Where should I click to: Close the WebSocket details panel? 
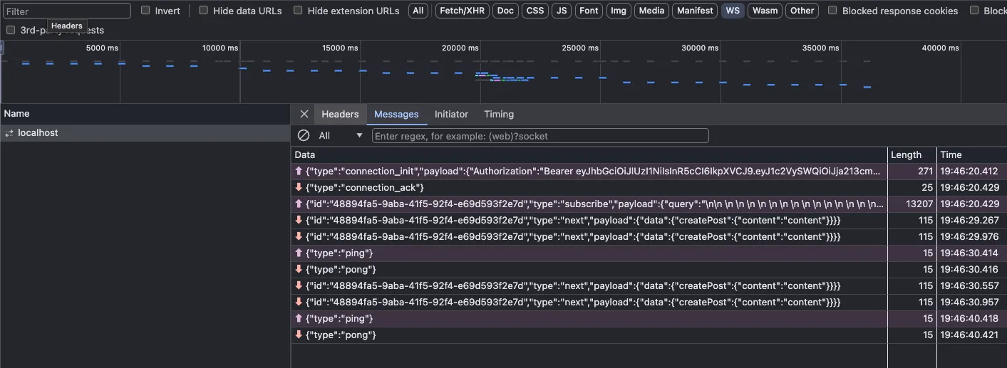coord(304,114)
